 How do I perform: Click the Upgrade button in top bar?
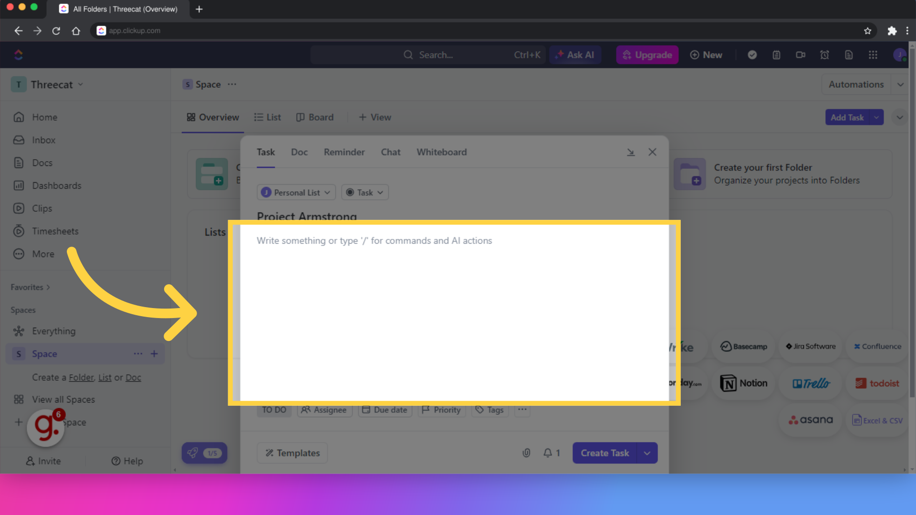tap(647, 55)
